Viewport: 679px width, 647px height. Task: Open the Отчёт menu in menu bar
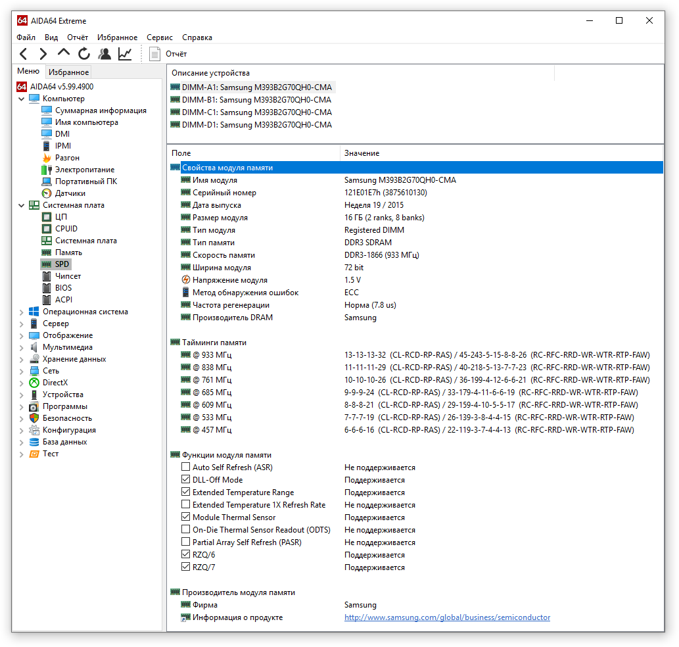click(x=78, y=37)
